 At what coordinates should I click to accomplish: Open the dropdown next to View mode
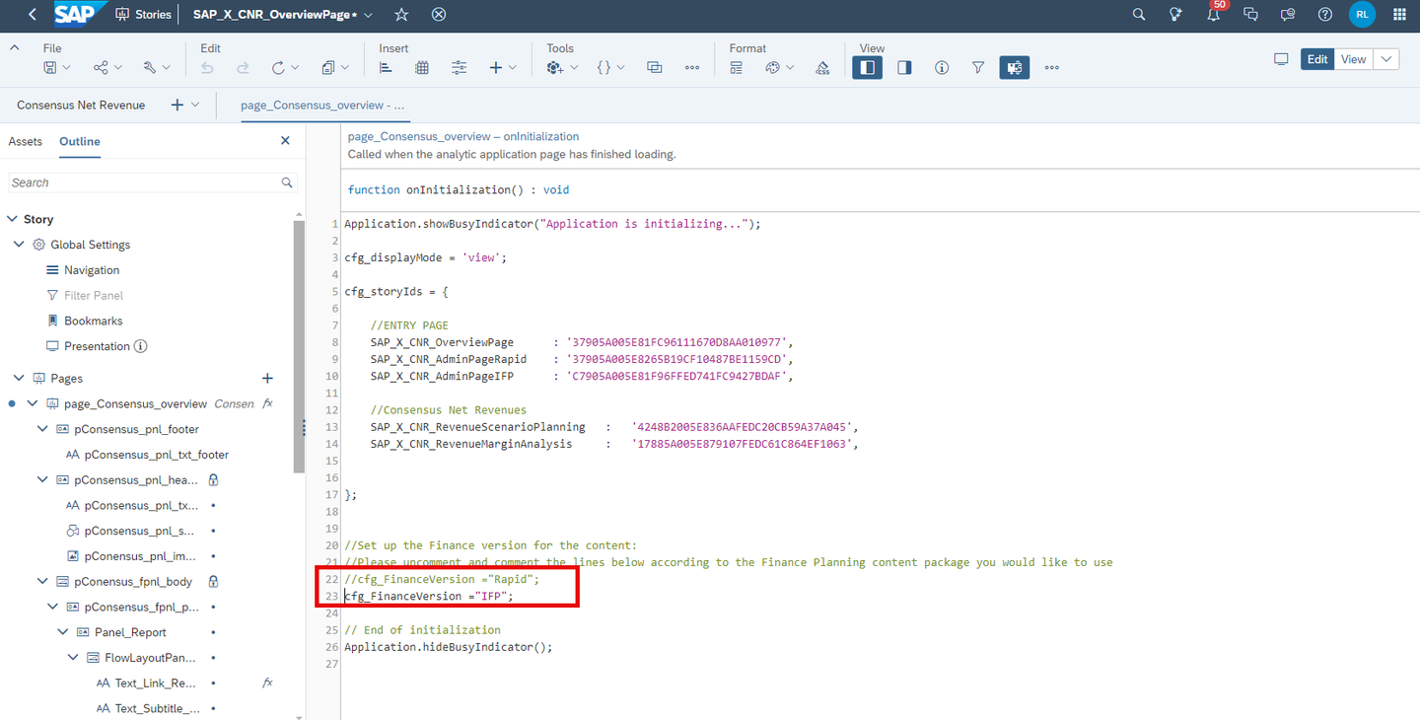tap(1386, 59)
